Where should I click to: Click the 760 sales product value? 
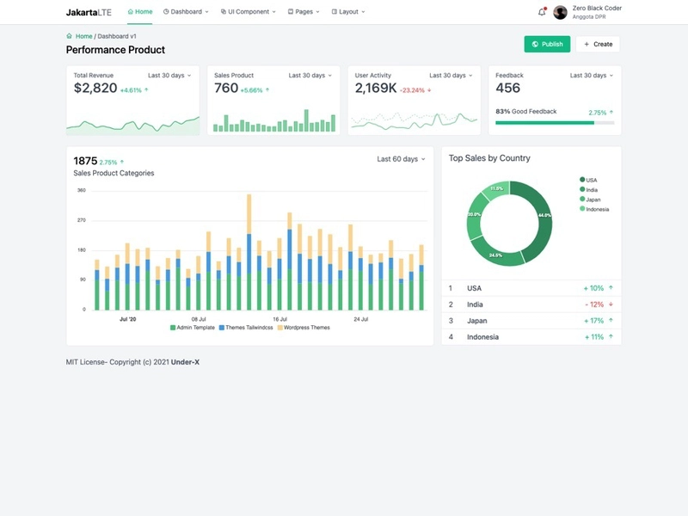(226, 88)
